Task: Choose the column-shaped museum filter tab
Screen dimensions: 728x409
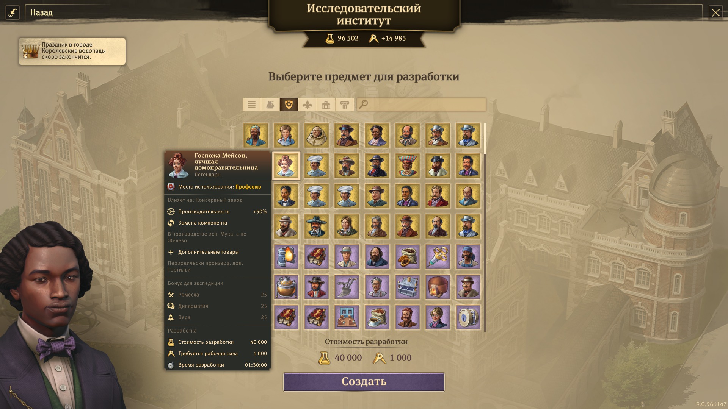Action: (x=344, y=105)
